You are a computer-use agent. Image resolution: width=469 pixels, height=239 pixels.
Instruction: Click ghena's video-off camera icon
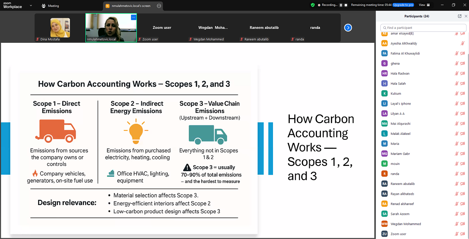click(462, 64)
